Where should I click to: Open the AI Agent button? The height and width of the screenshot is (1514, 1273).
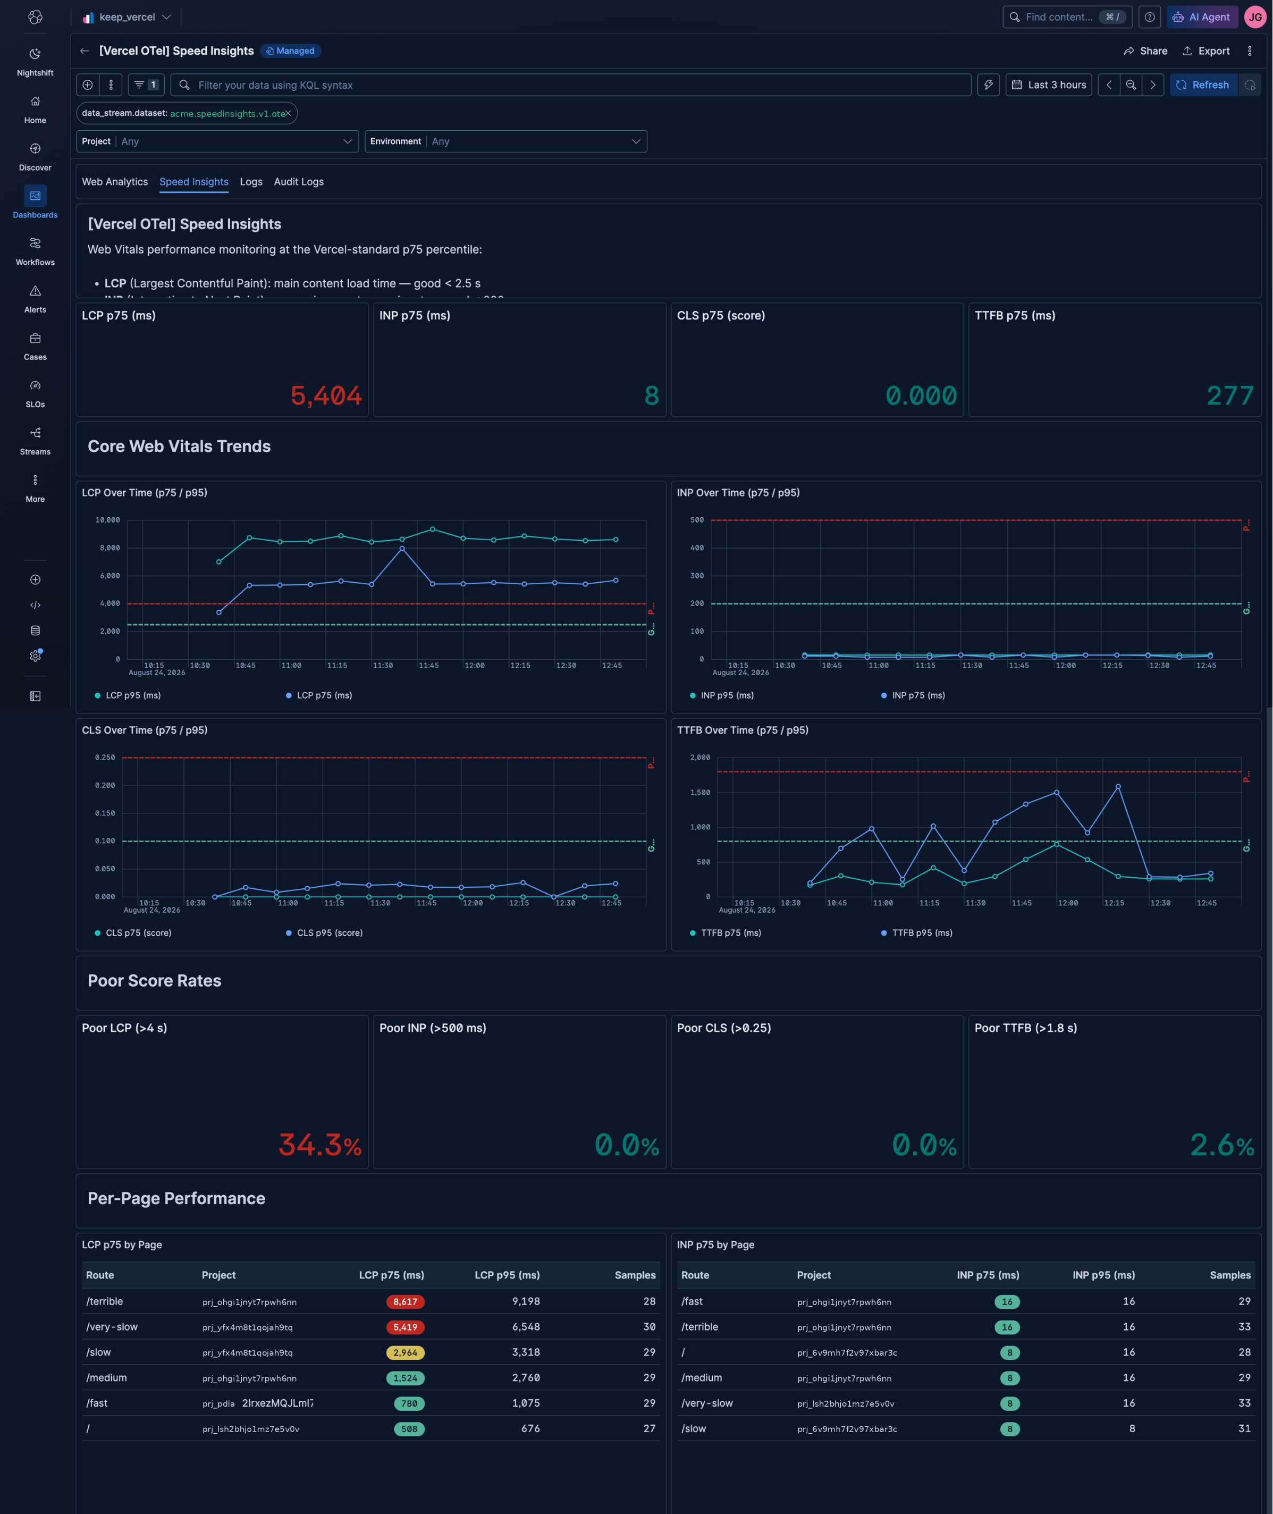tap(1202, 16)
